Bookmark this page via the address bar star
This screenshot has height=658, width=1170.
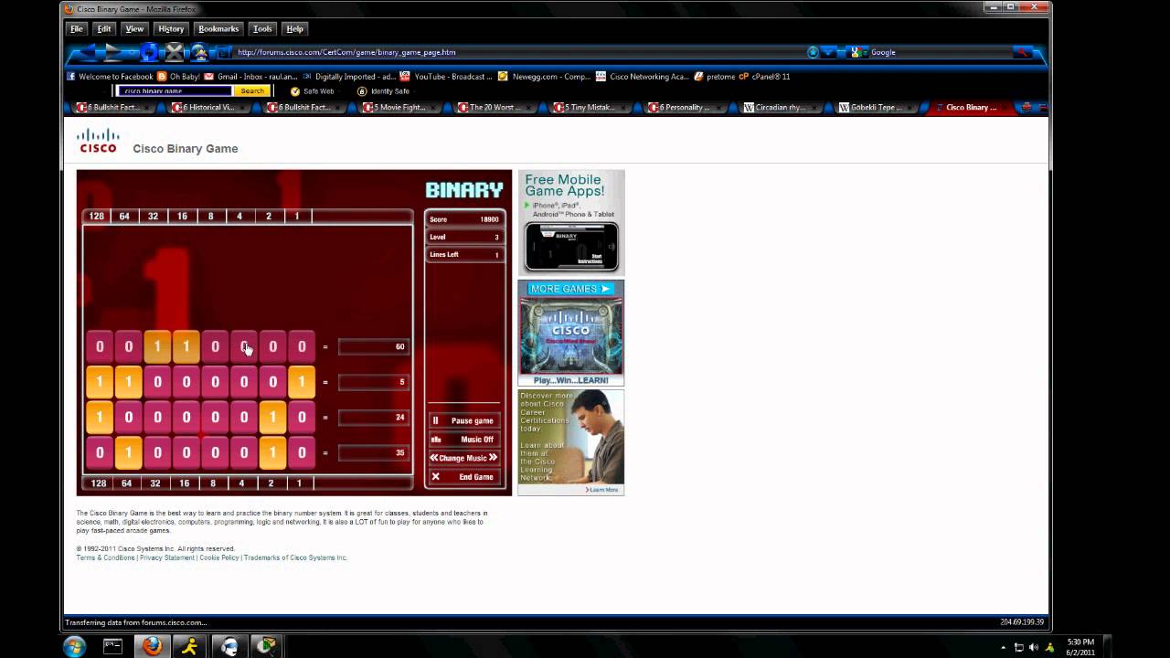[813, 52]
